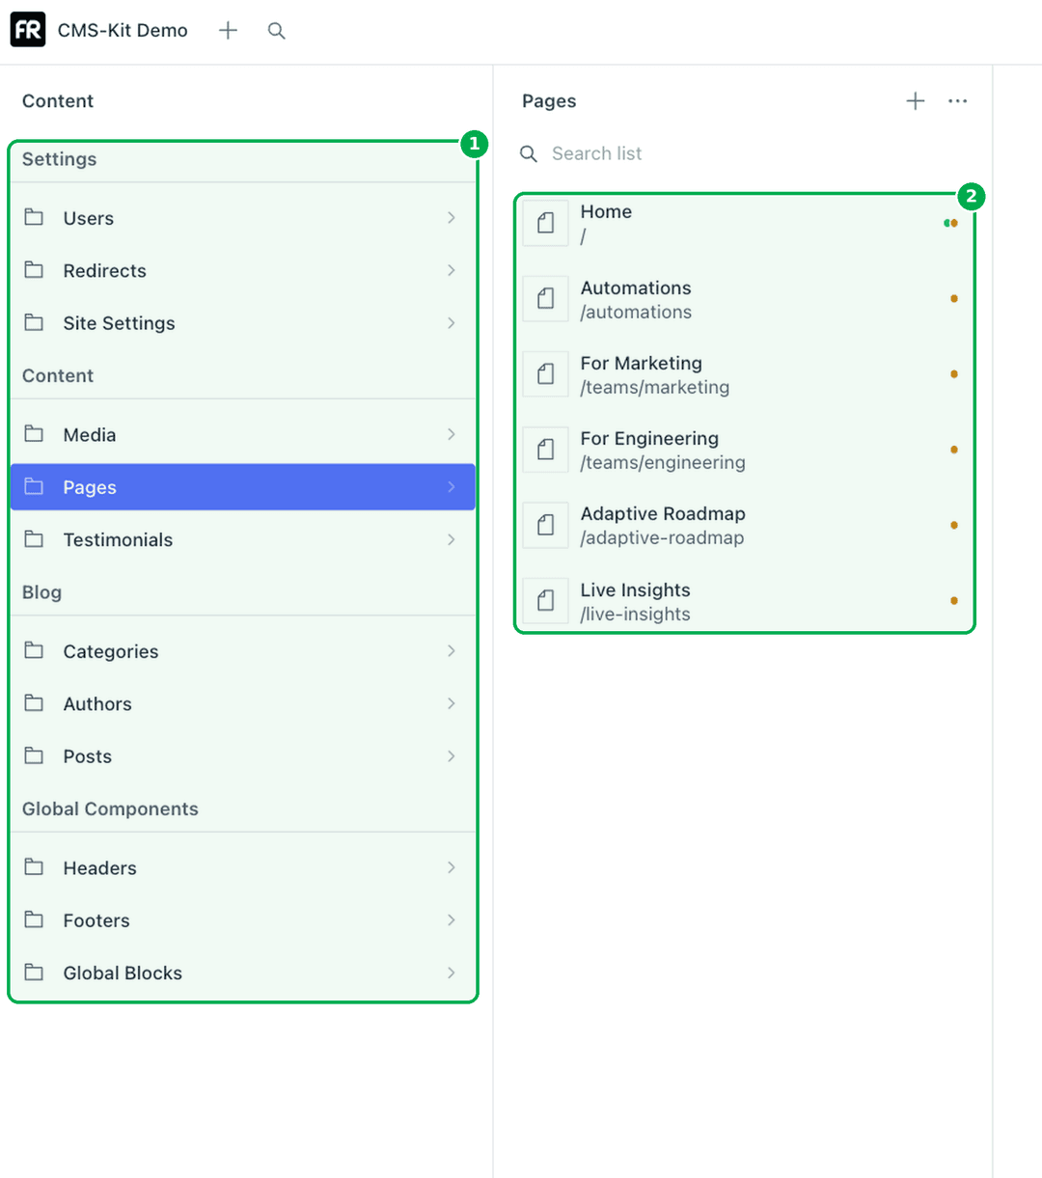
Task: Expand the Site Settings chevron
Action: [452, 323]
